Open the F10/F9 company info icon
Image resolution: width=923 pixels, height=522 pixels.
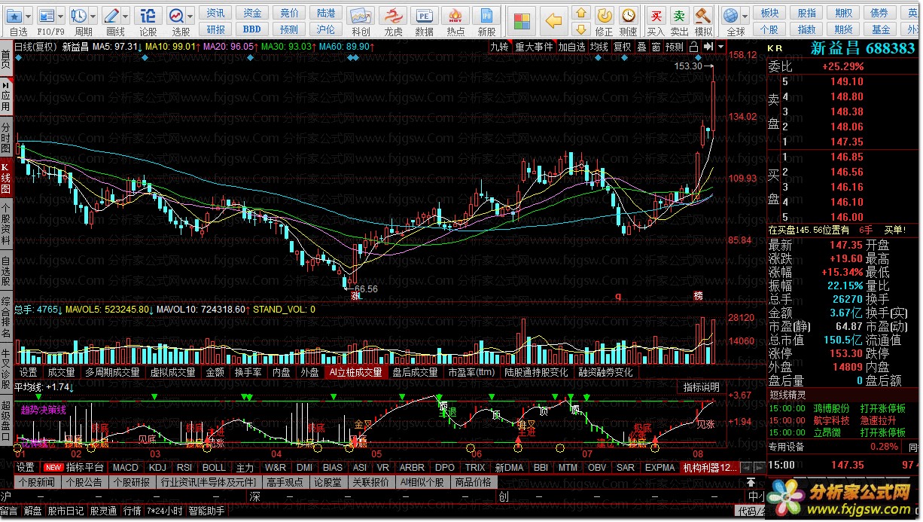pos(46,15)
